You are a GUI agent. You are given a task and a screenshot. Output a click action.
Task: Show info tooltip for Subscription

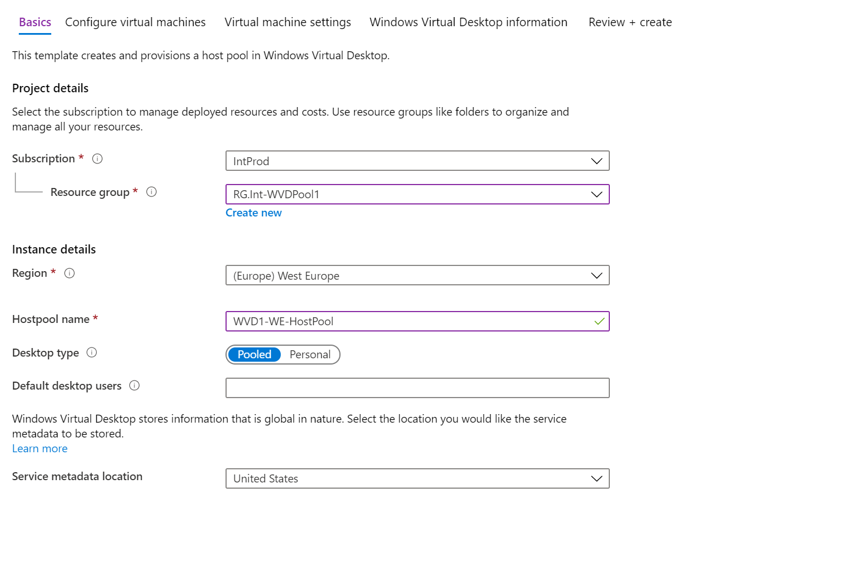[x=97, y=159]
